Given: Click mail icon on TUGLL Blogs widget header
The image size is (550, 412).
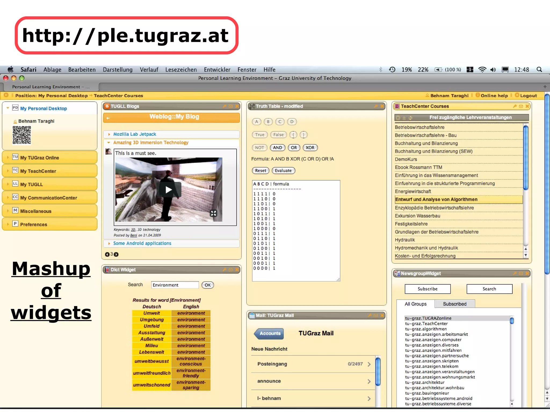Looking at the screenshot, I should pos(231,106).
